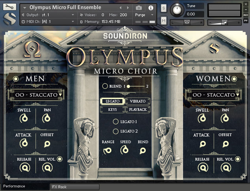The height and width of the screenshot is (191, 250).
Task: Click the Men Swell knob
Action: point(24,118)
